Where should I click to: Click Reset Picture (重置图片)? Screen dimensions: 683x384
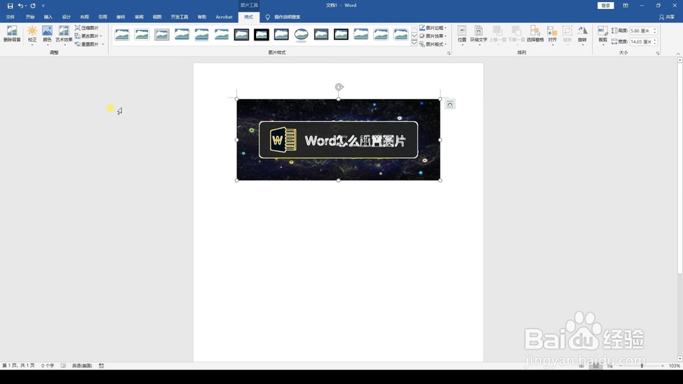[87, 44]
